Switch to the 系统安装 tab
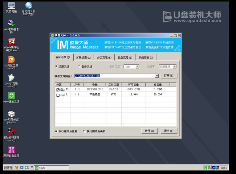Viewport: 236px width, 174px height. pyautogui.click(x=146, y=58)
